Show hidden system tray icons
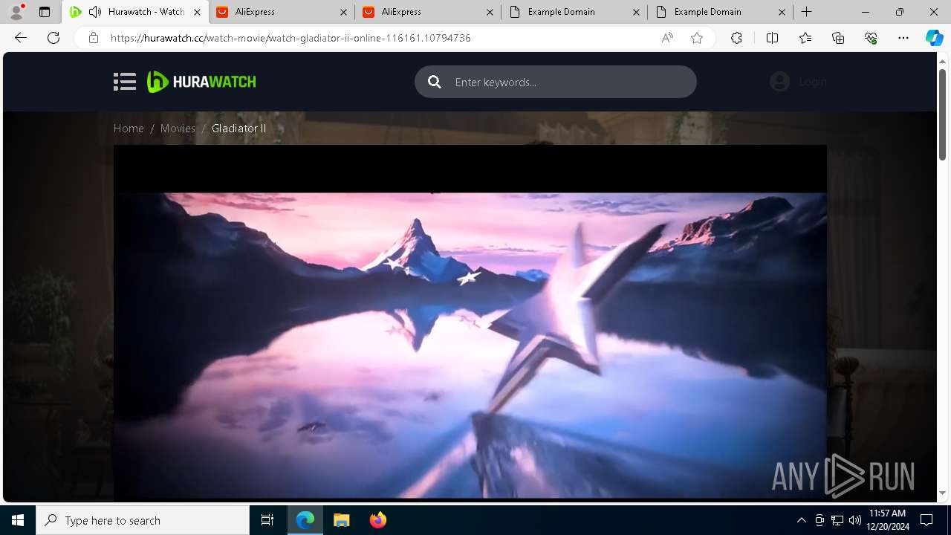This screenshot has height=535, width=951. [801, 520]
